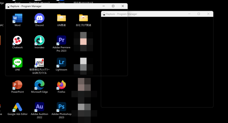Open Google Ads Editor shortcut
The height and width of the screenshot is (123, 228).
(18, 107)
